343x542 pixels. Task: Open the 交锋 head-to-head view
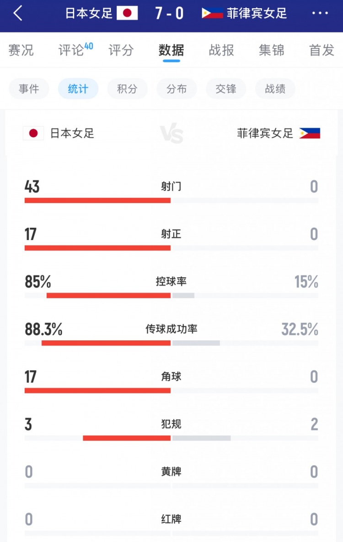pyautogui.click(x=226, y=89)
